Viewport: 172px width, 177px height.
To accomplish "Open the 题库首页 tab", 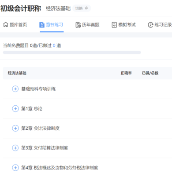I will [x=15, y=25].
